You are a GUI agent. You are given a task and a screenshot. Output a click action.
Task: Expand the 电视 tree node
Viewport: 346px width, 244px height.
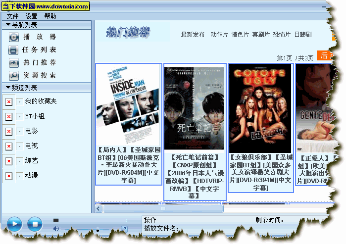click(20, 146)
